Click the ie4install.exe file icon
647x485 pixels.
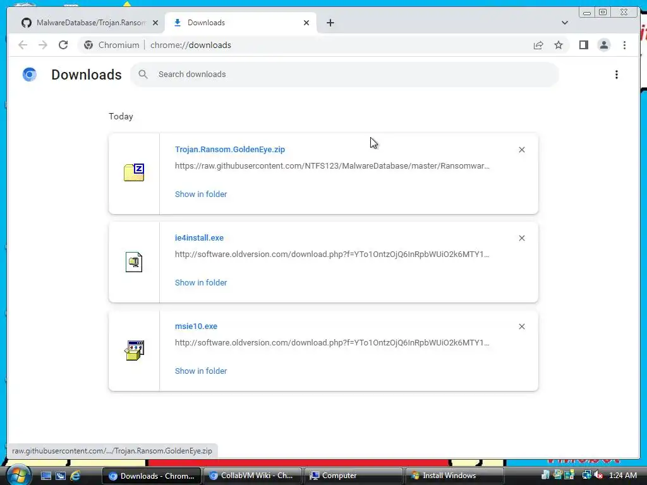(x=134, y=262)
